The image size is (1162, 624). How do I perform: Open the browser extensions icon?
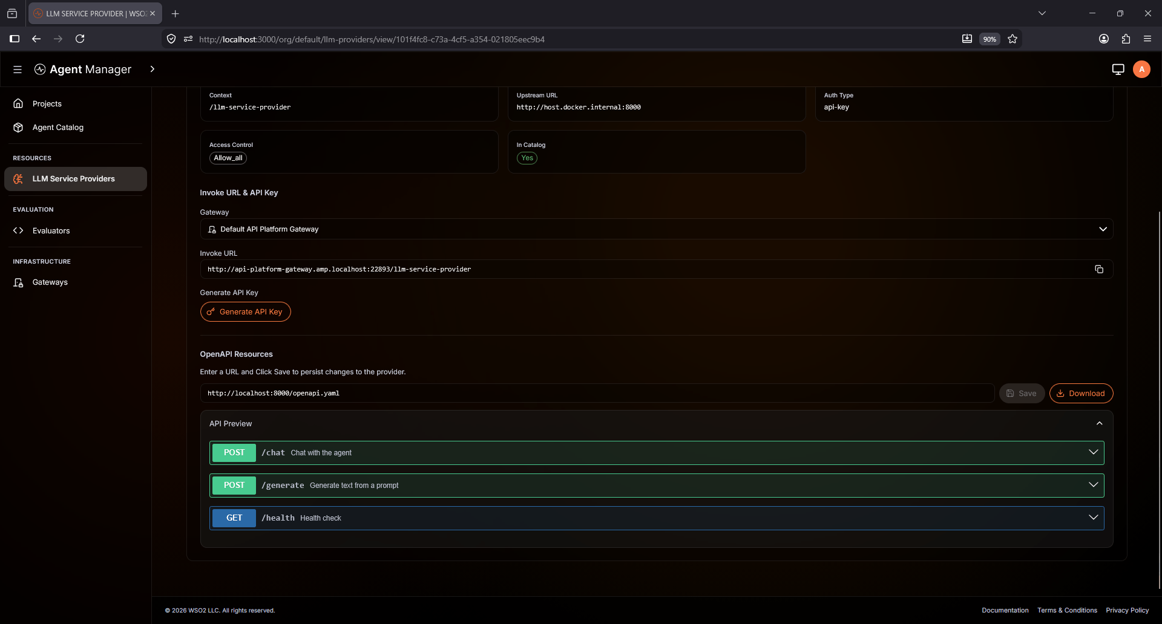1126,39
